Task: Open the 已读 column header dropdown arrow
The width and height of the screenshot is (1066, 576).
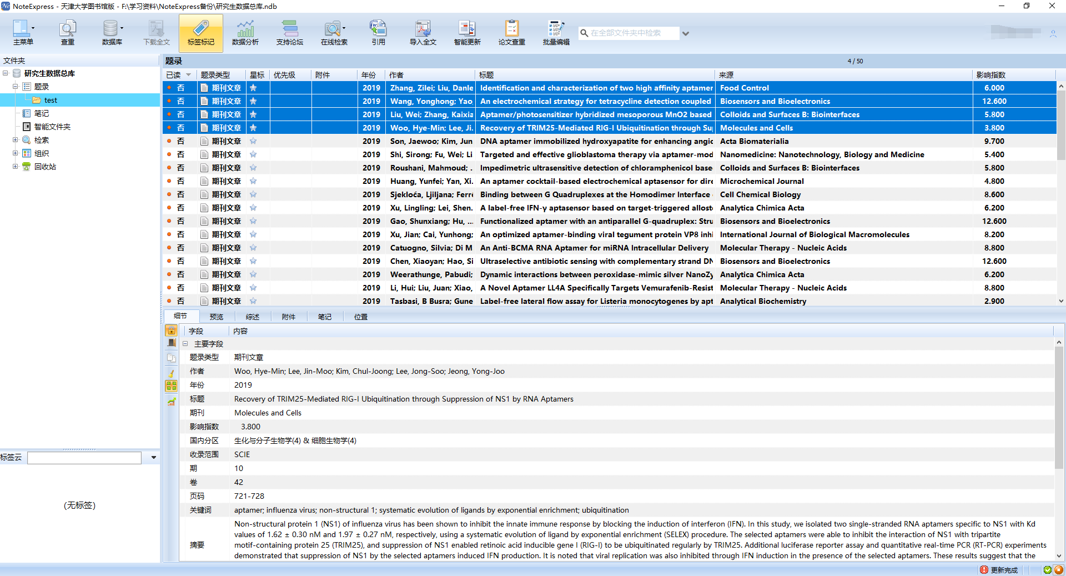Action: [188, 75]
